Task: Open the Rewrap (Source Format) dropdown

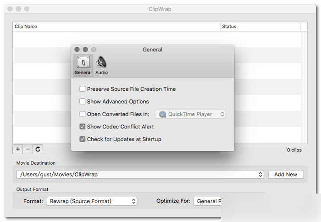Action: [x=92, y=201]
